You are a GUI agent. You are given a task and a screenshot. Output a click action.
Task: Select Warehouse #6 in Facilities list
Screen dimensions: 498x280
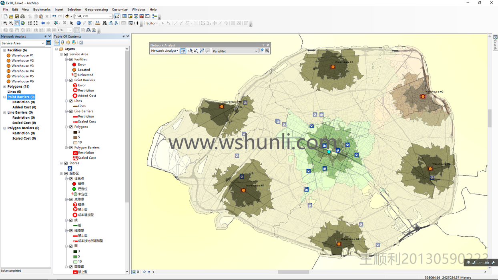point(22,82)
